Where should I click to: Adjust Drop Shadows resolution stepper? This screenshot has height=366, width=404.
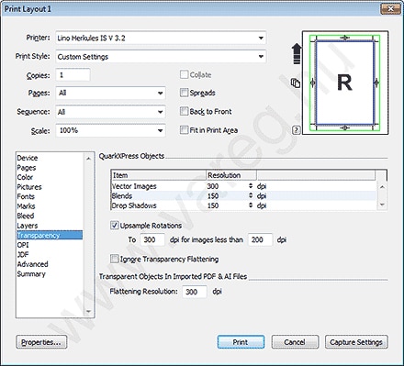[251, 205]
